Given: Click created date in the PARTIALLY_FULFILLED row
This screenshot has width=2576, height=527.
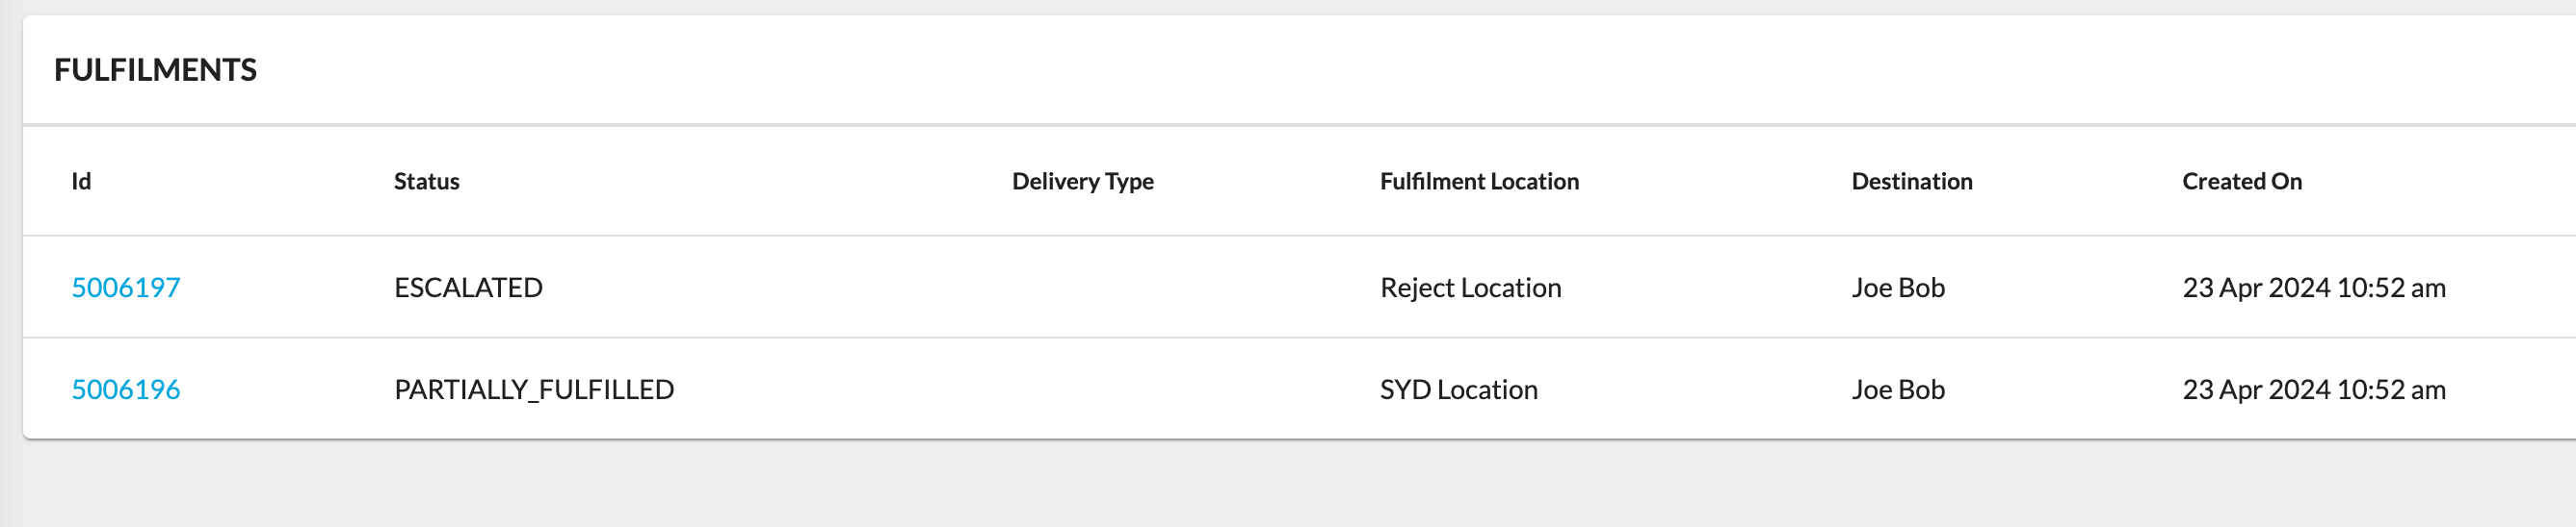Looking at the screenshot, I should click(2313, 389).
